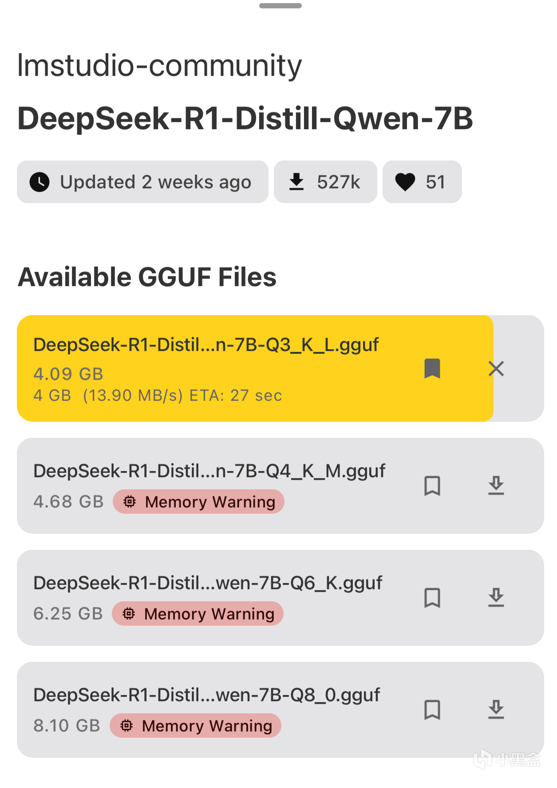Screen dimensions: 557x788
Task: Bookmark the Q6_K gguf file
Action: 432,597
